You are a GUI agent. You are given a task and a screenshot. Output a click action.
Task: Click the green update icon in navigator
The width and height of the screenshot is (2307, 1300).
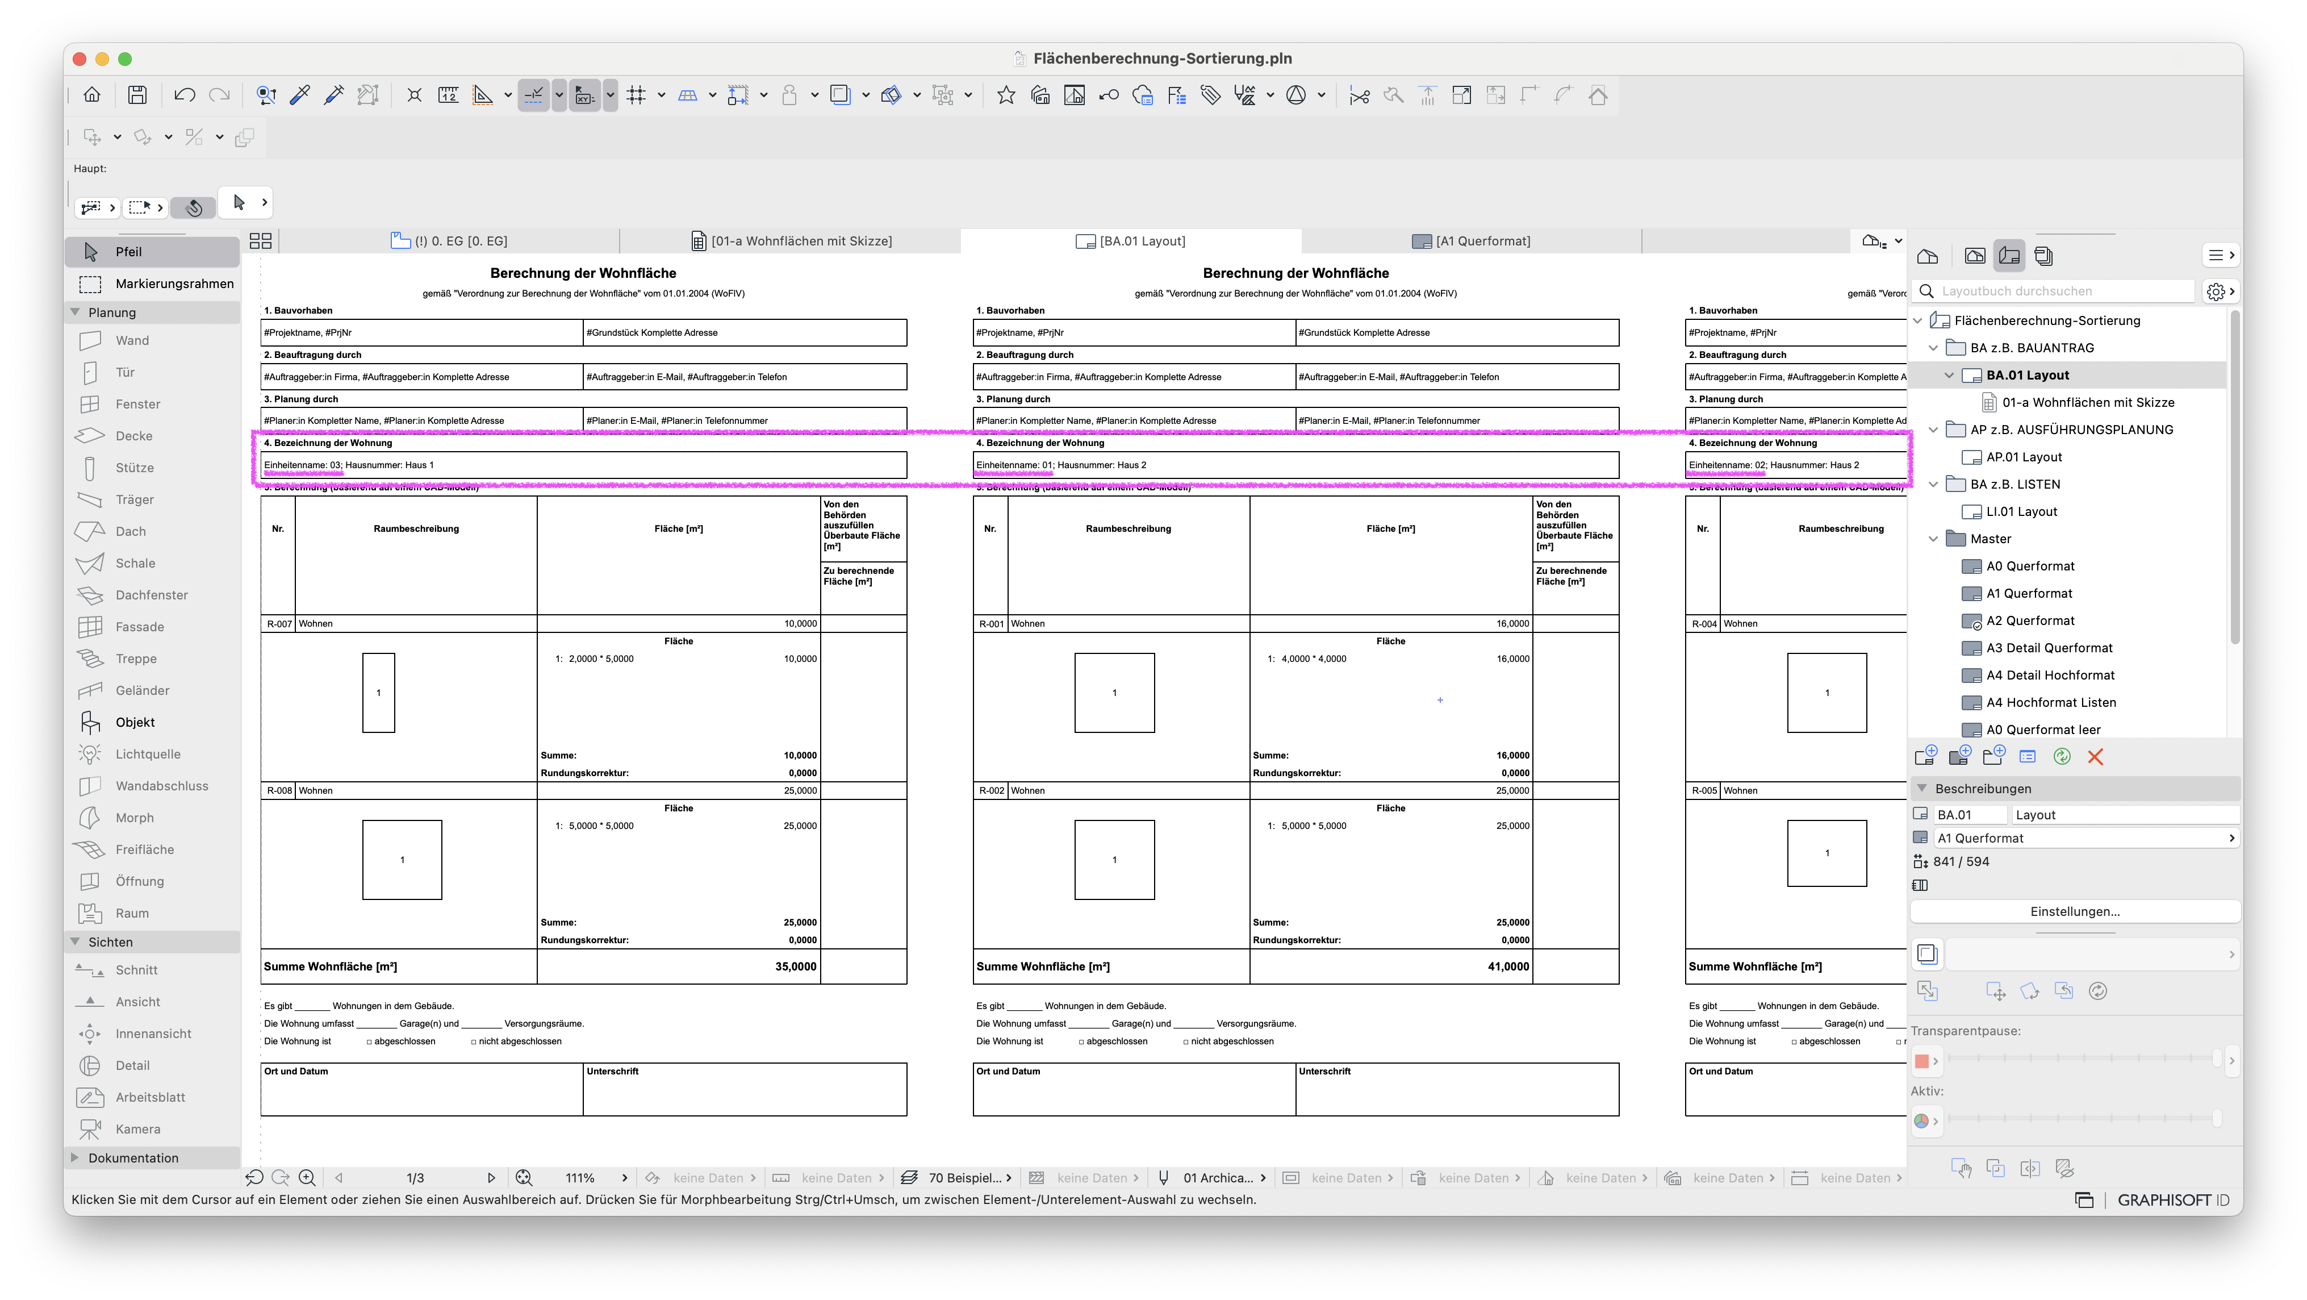[x=2062, y=757]
